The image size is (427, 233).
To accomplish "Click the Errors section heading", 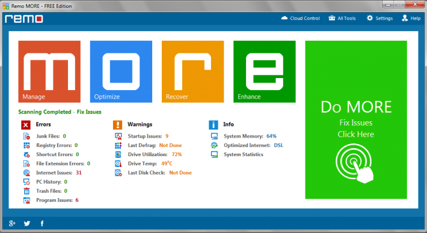I will point(43,124).
